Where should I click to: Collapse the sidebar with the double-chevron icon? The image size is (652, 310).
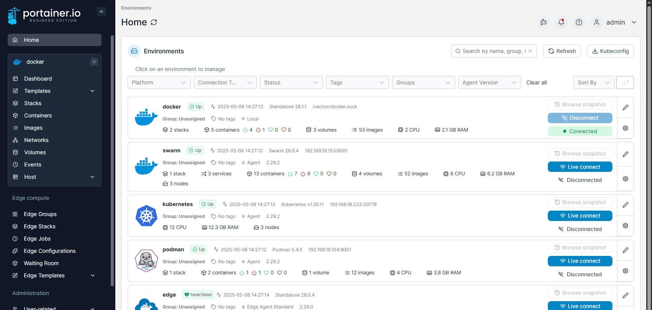[101, 12]
